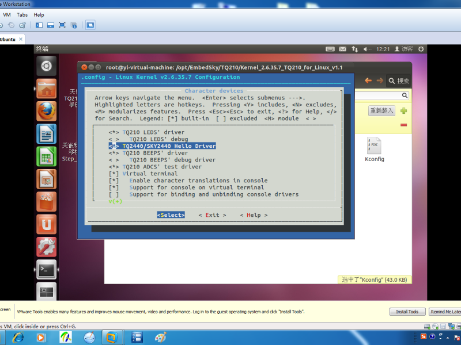Open System Settings wrench-gear icon
The image size is (461, 345).
point(46,246)
